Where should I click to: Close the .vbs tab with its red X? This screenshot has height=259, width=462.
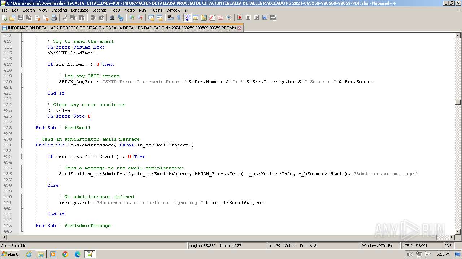click(240, 28)
